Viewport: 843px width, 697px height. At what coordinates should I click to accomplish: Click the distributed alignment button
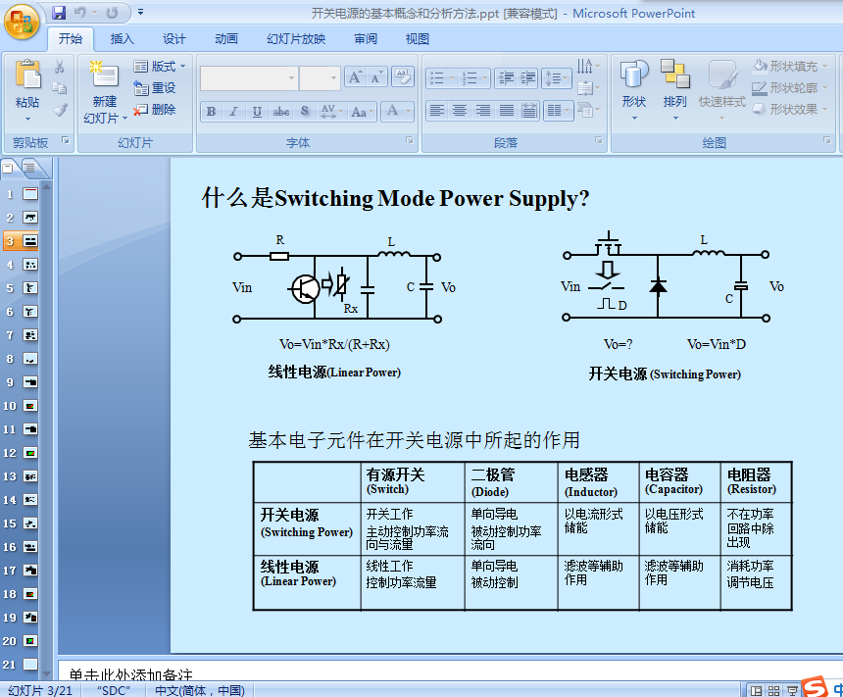[529, 111]
